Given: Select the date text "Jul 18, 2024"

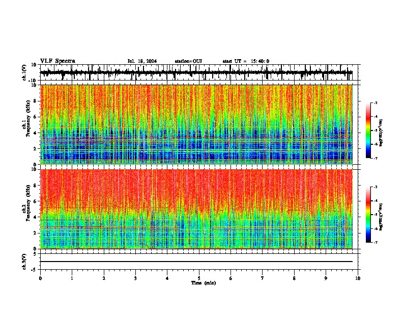Looking at the screenshot, I should 142,61.
